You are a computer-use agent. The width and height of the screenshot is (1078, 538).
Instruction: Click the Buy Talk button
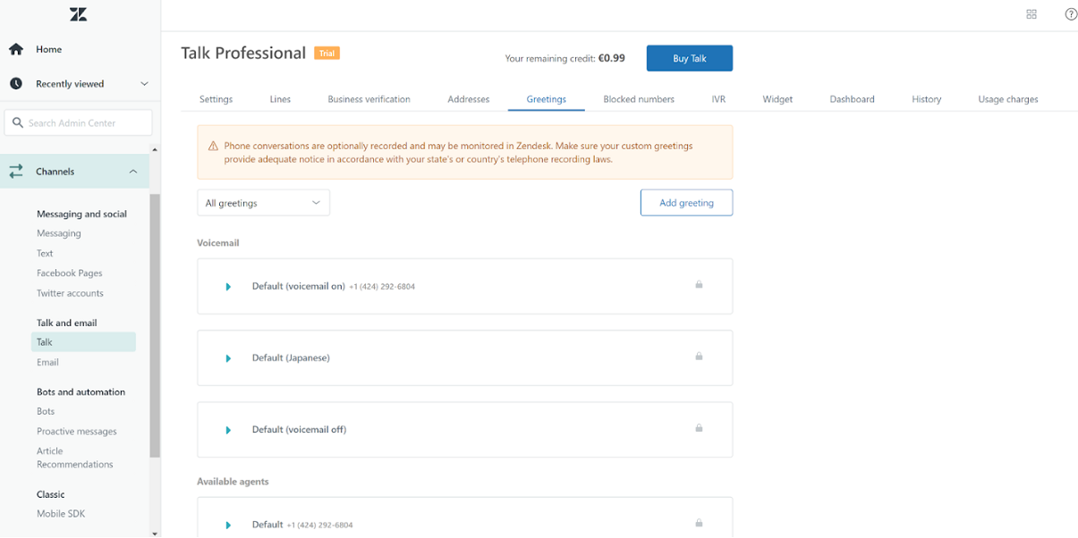pyautogui.click(x=689, y=58)
